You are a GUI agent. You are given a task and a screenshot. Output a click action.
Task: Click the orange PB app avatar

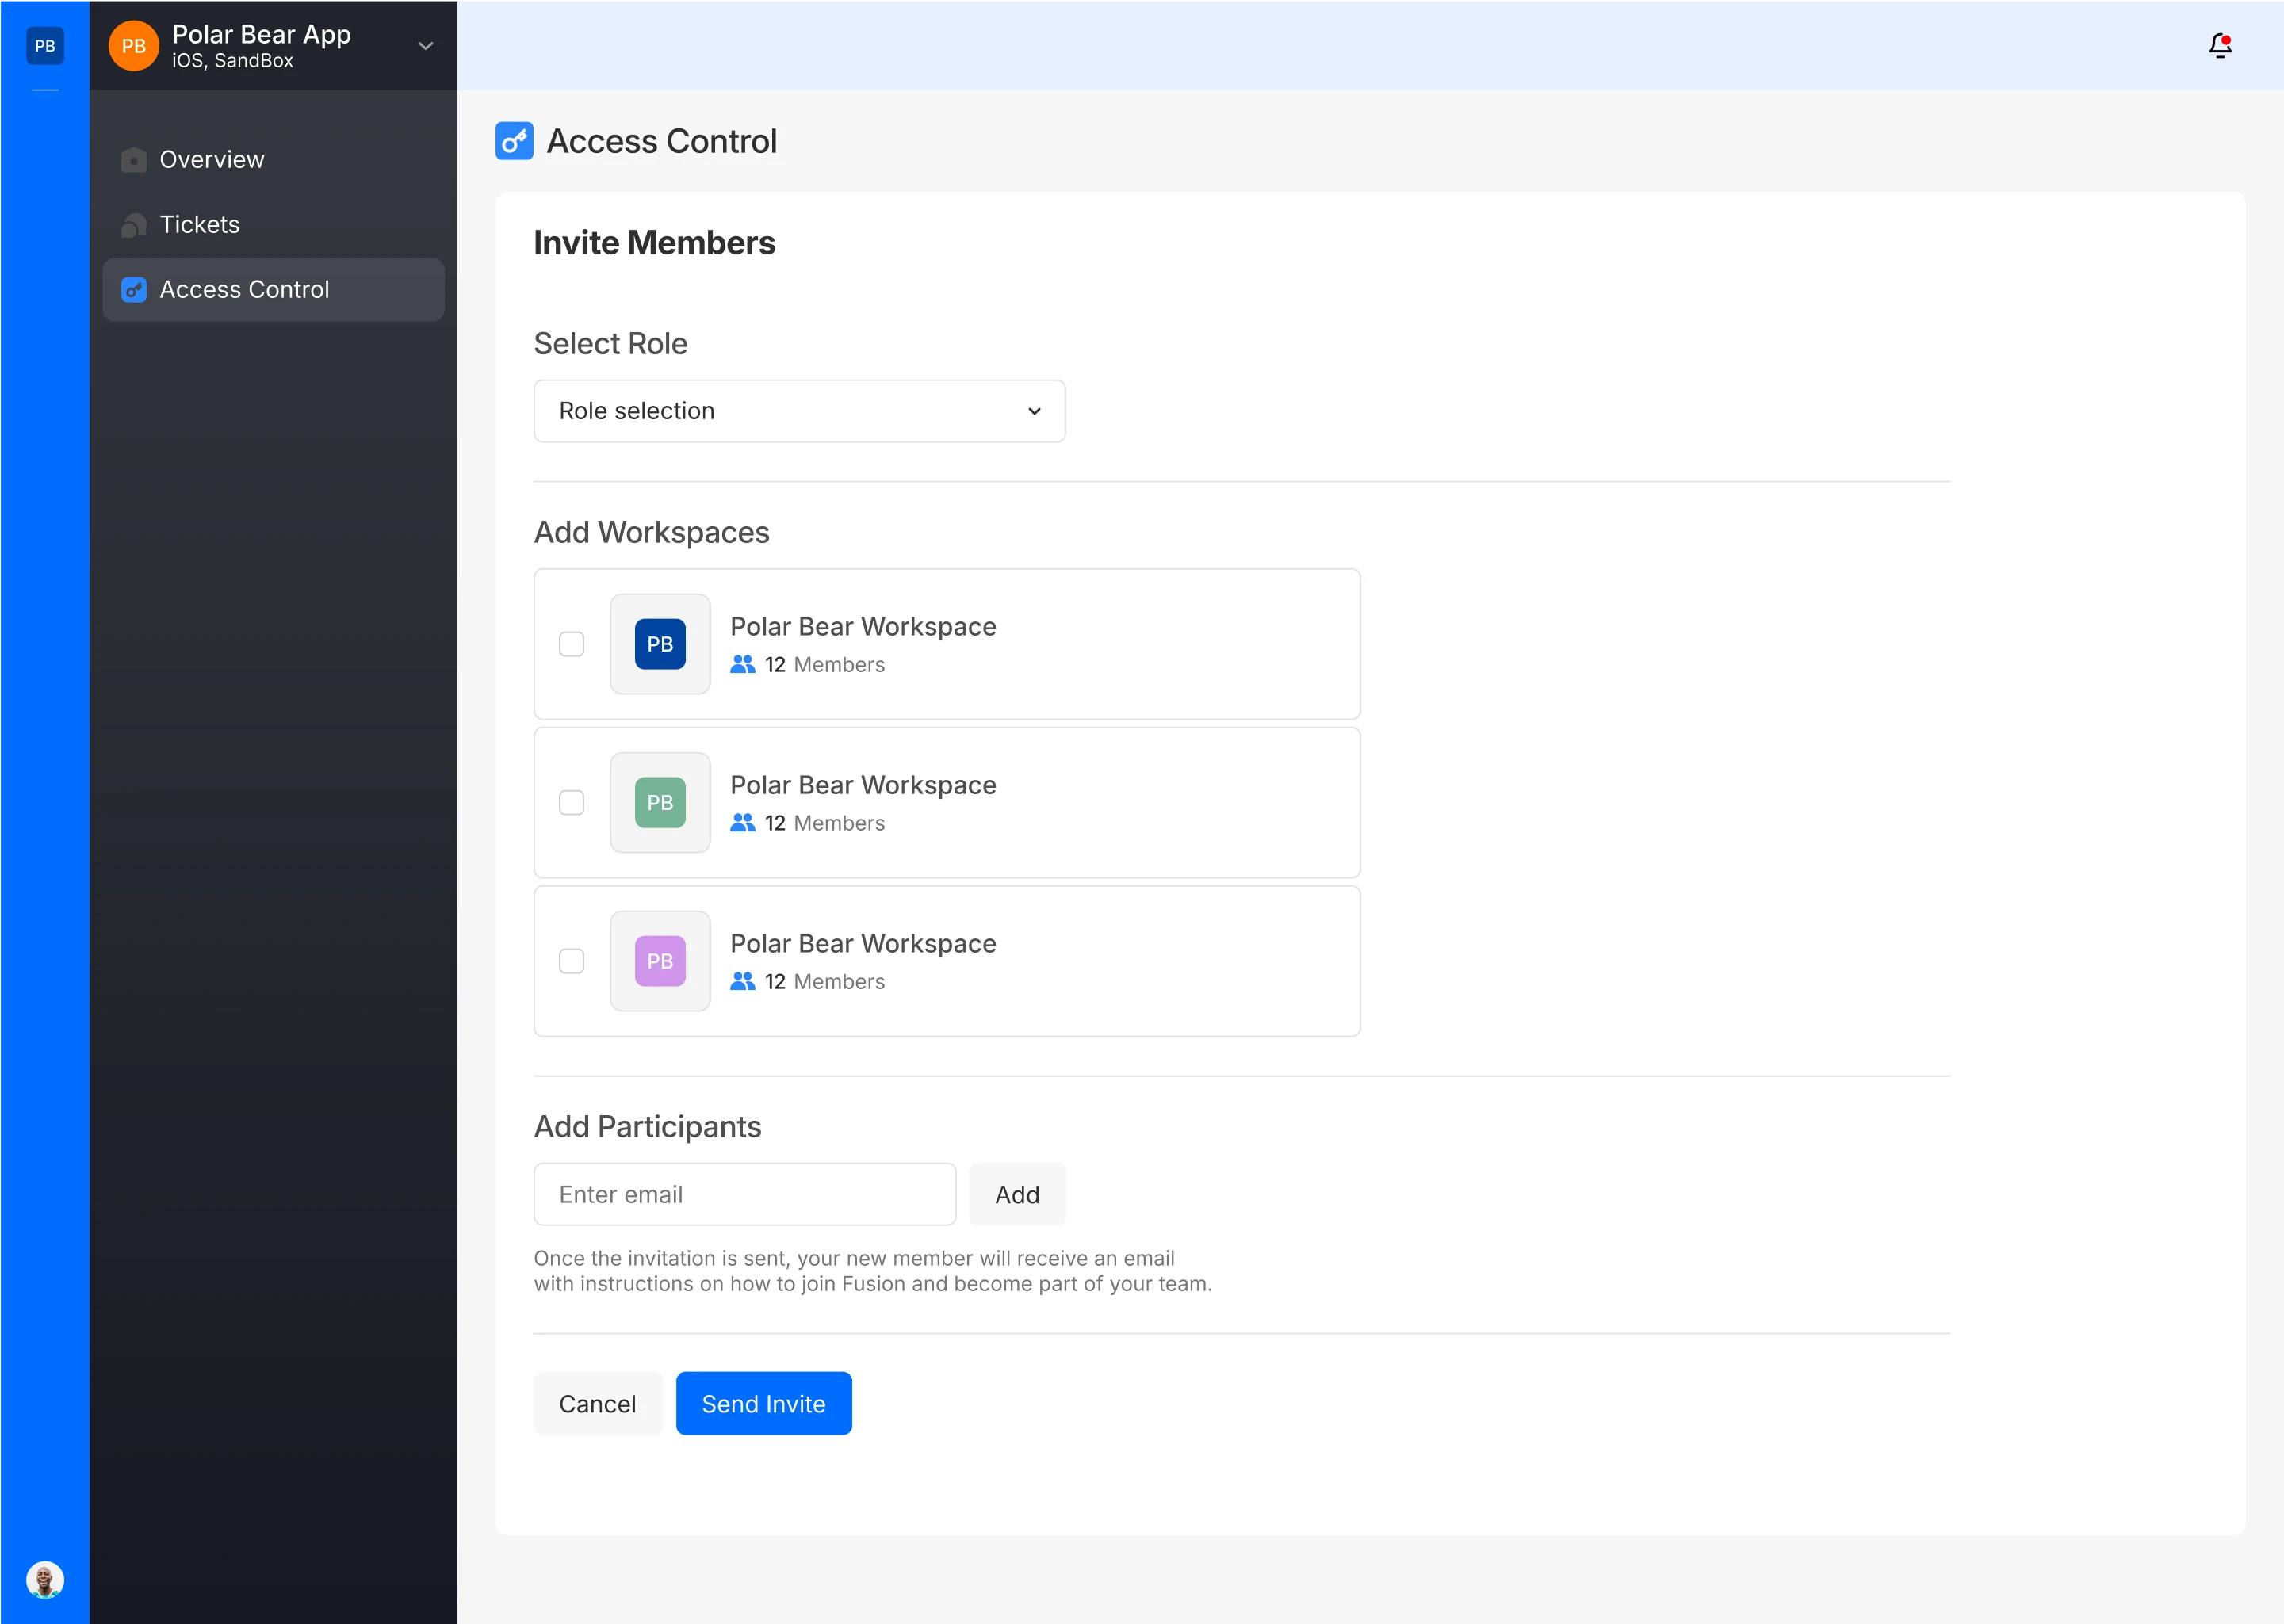tap(133, 46)
